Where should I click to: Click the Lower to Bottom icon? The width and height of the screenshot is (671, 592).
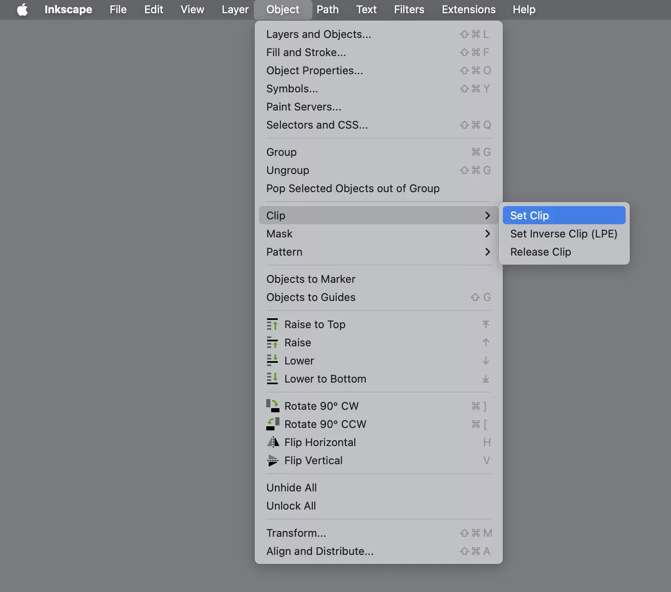(272, 379)
